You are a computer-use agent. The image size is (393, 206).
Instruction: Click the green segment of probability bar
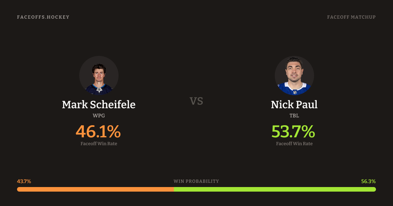tap(275, 189)
